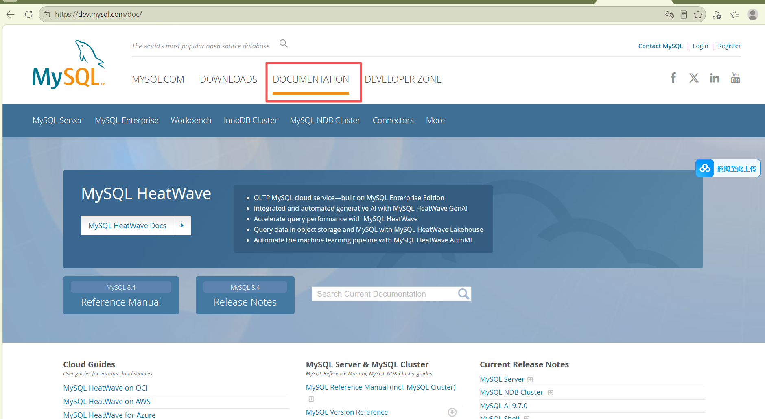
Task: Click the Accelerate query performance bullet text
Action: [336, 219]
